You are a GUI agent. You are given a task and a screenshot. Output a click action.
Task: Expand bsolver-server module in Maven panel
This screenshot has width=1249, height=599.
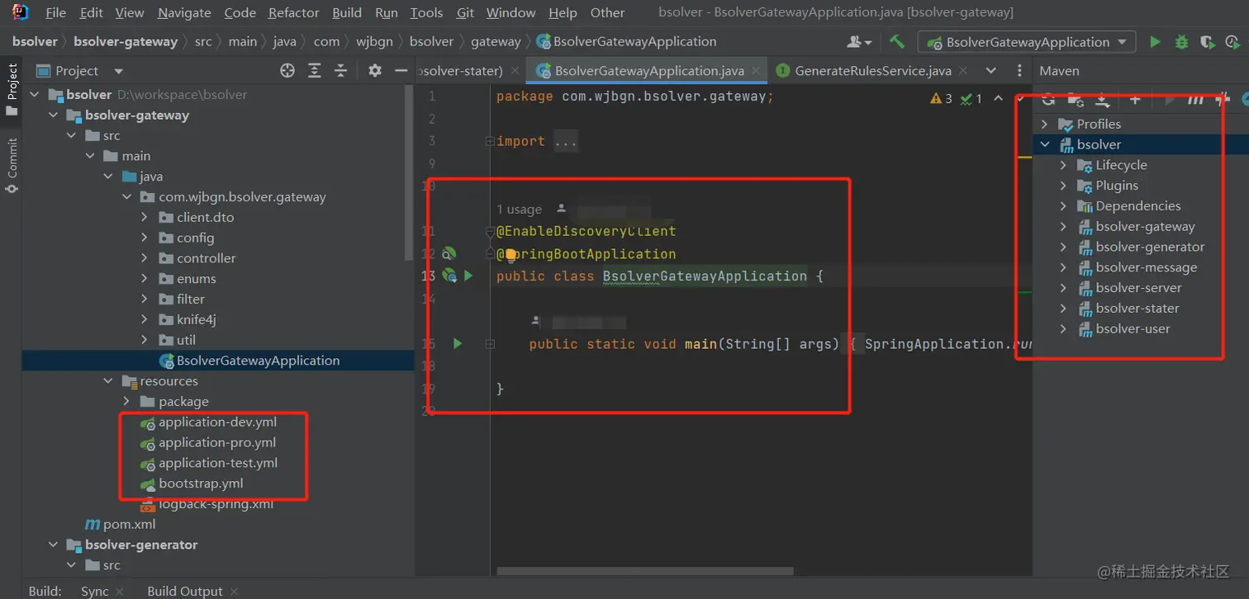pos(1064,288)
